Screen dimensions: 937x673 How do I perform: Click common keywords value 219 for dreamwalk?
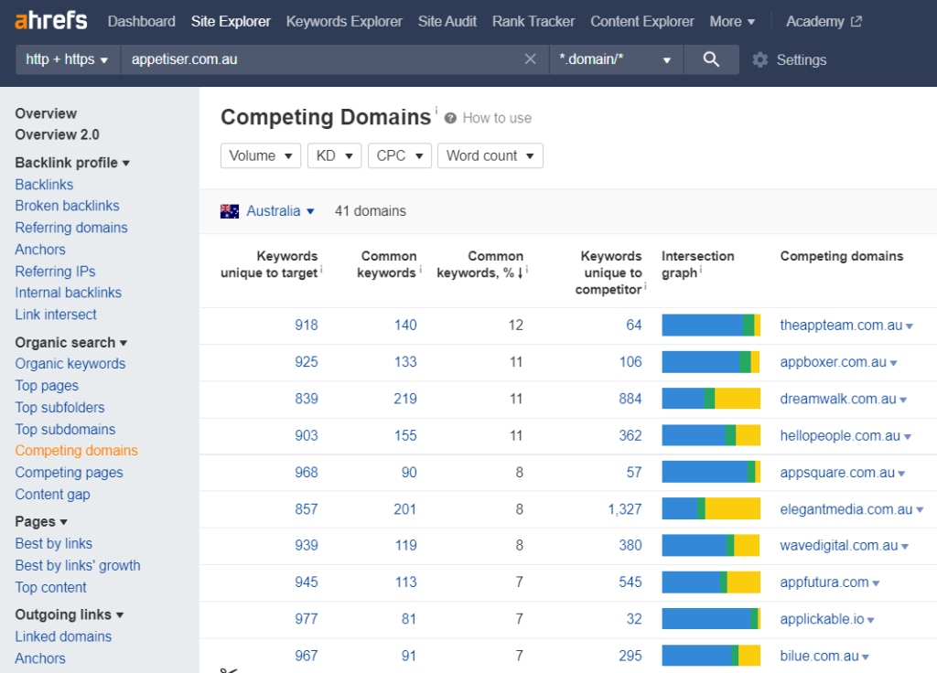point(405,399)
